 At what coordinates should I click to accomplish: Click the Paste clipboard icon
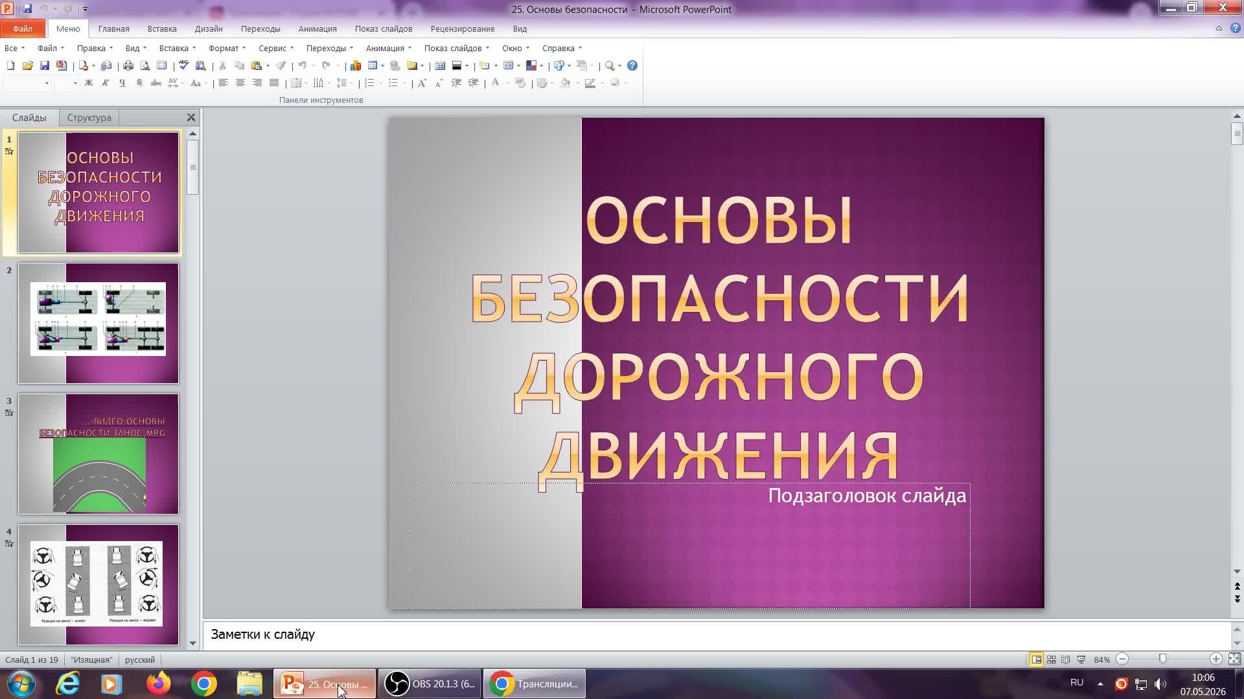(x=257, y=65)
